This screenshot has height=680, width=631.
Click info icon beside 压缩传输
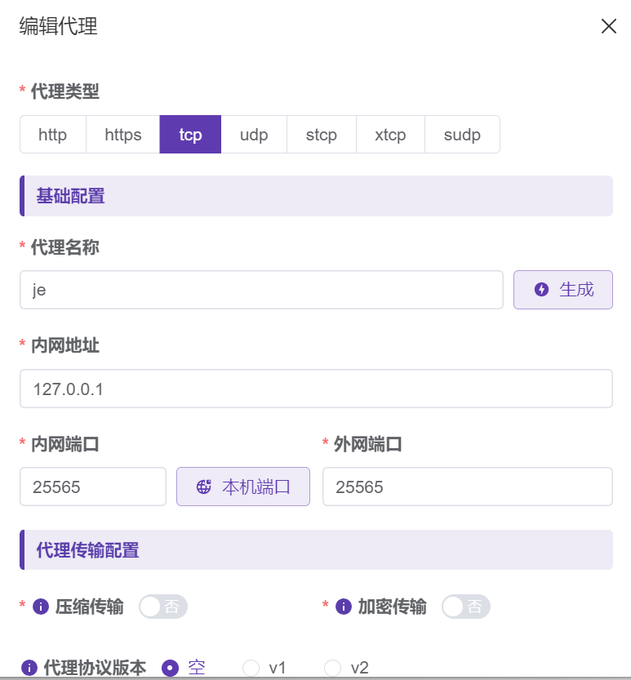point(41,607)
